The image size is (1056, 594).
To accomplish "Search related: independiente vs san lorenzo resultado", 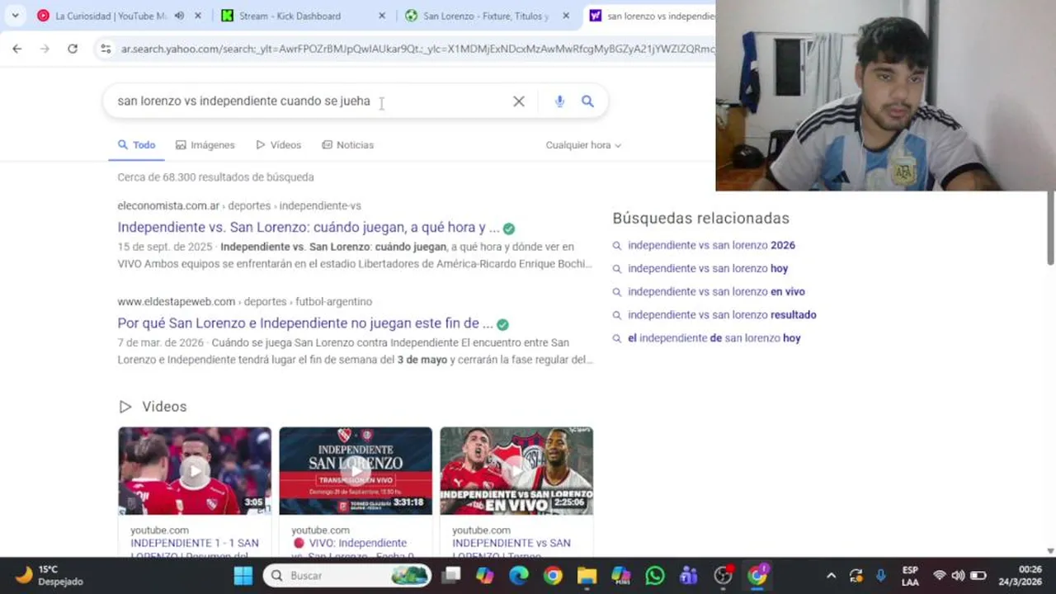I will 722,314.
